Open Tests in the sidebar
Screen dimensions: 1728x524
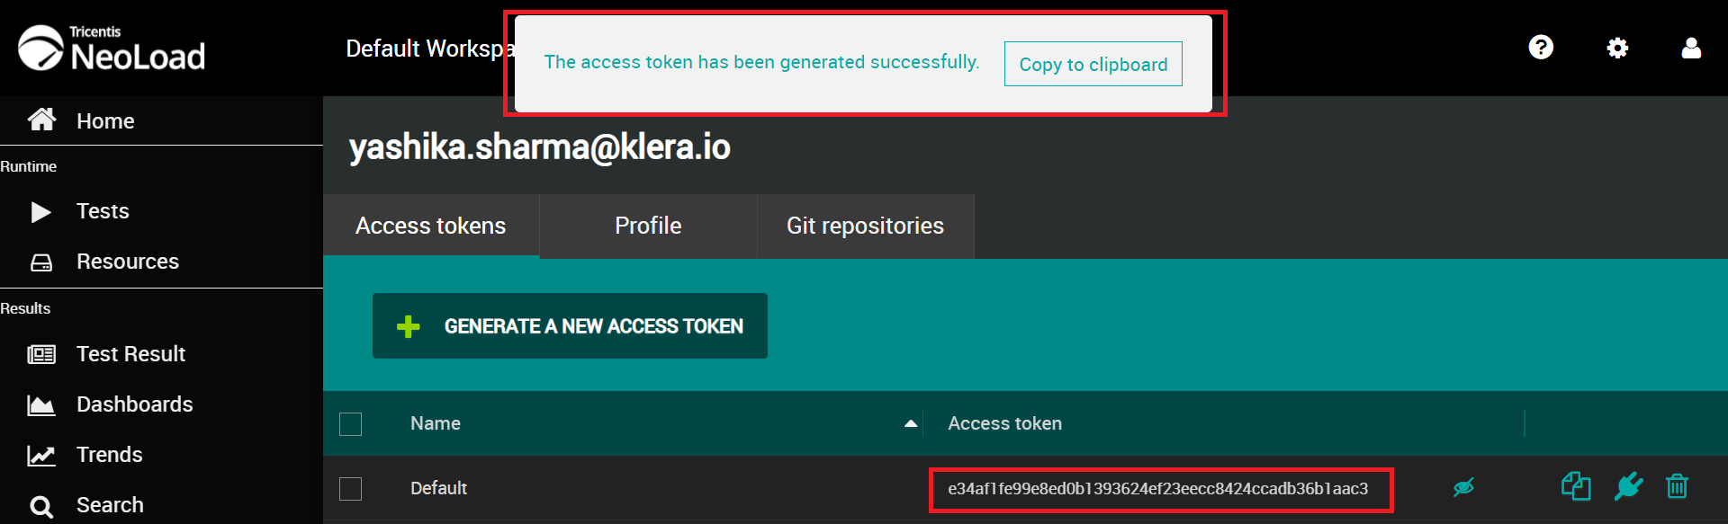(103, 211)
